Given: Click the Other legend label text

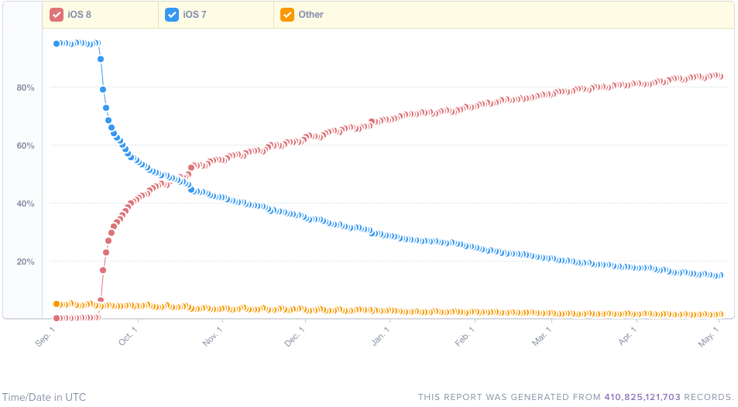Looking at the screenshot, I should point(311,15).
